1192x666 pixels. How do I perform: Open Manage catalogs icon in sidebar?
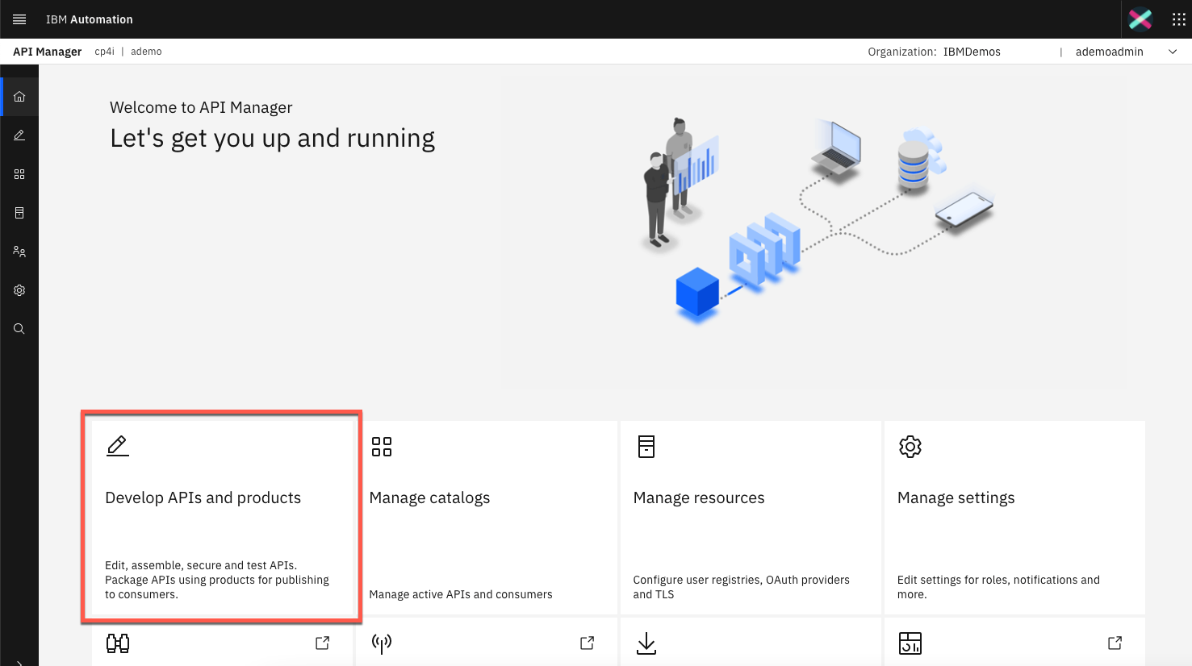pos(19,174)
